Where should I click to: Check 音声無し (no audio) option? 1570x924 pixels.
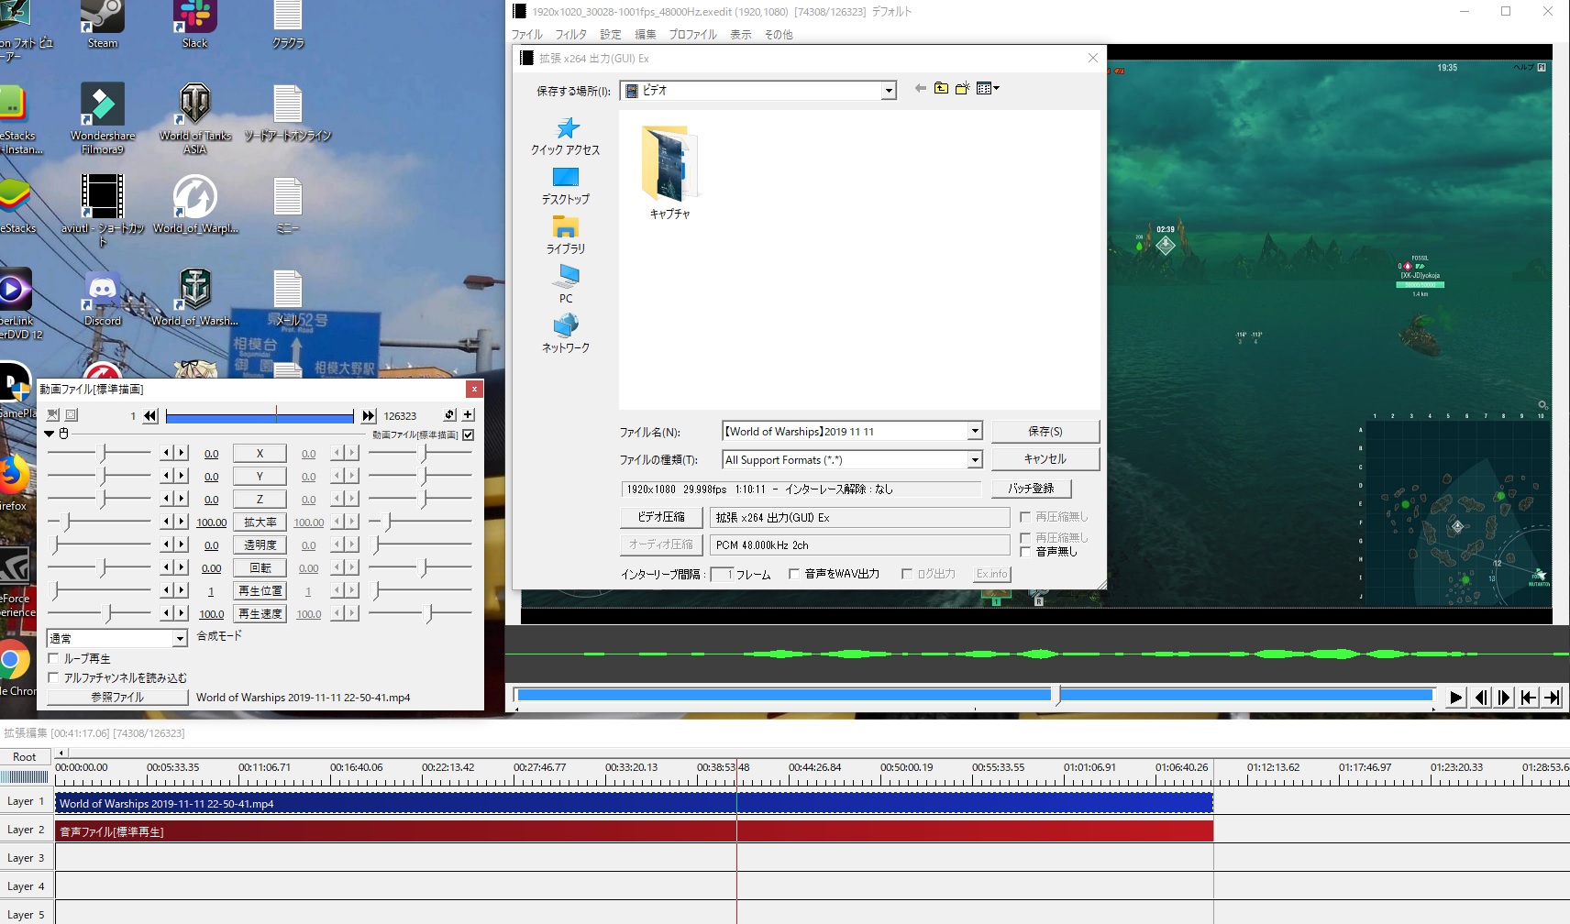point(1025,552)
